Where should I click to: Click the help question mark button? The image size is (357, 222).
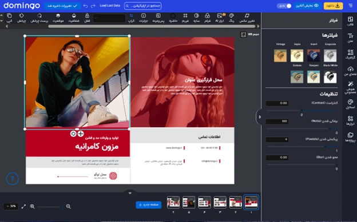[12, 179]
